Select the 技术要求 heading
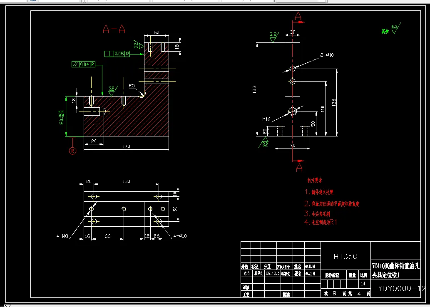This screenshot has height=307, width=430. coord(315,181)
